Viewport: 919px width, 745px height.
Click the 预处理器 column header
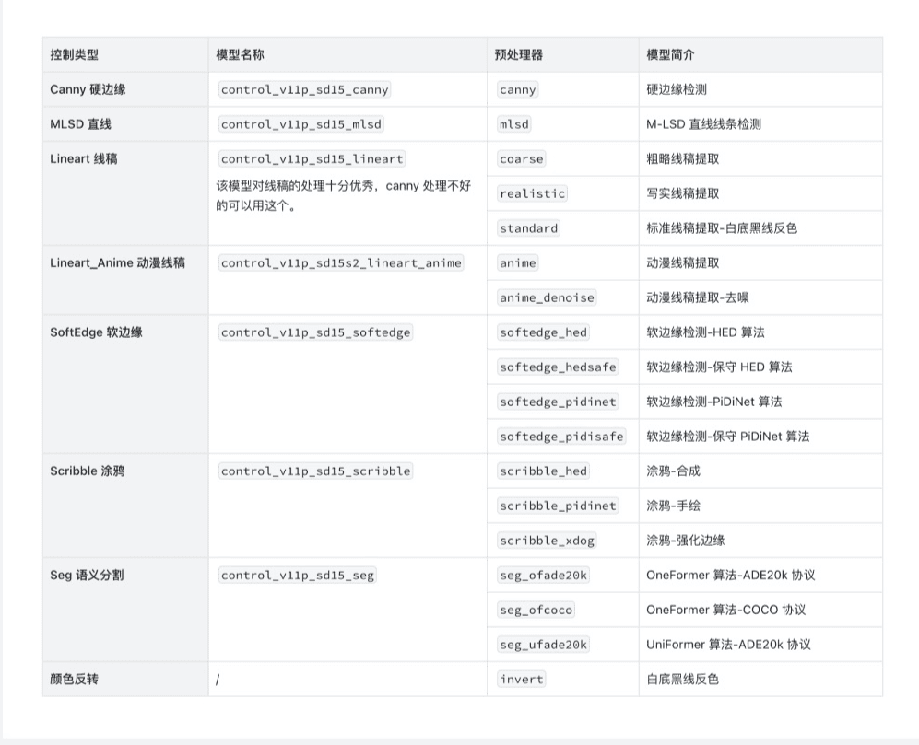562,55
